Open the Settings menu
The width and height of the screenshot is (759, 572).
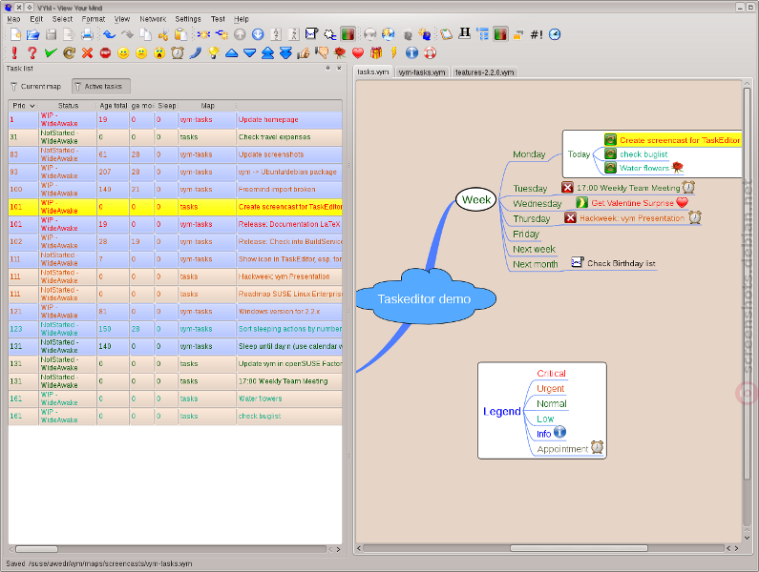tap(188, 19)
